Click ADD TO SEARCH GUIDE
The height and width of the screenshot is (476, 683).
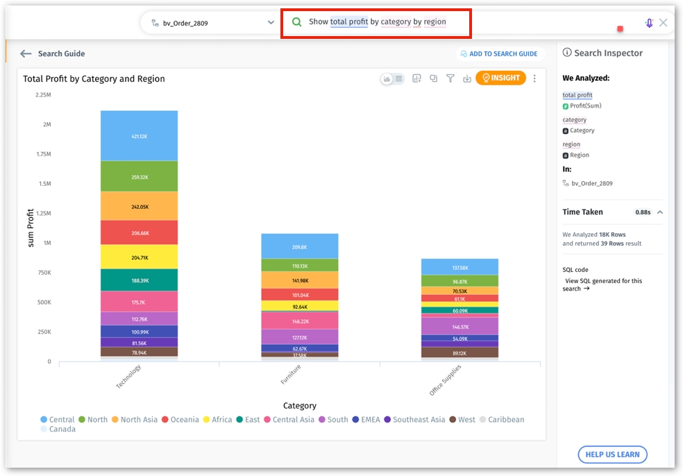498,53
